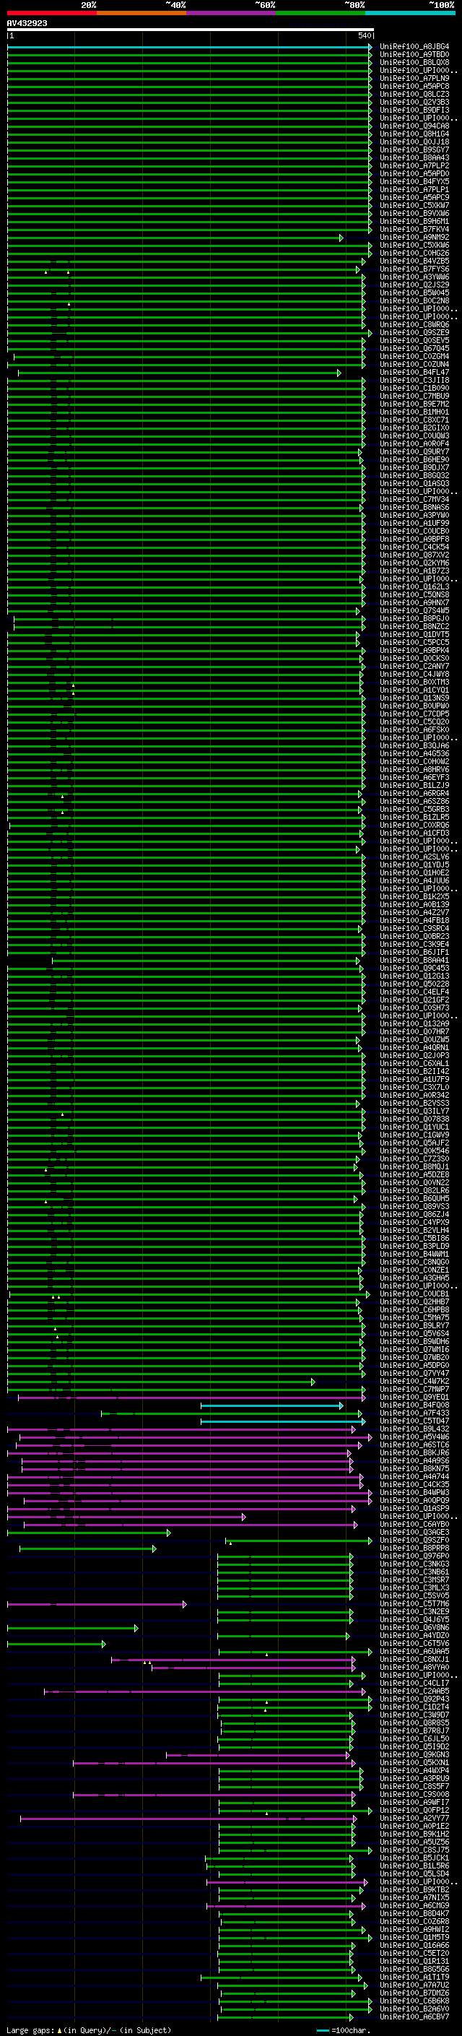
Task: Select hit UniRef100_Q3AGE3
Action: click(414, 1532)
